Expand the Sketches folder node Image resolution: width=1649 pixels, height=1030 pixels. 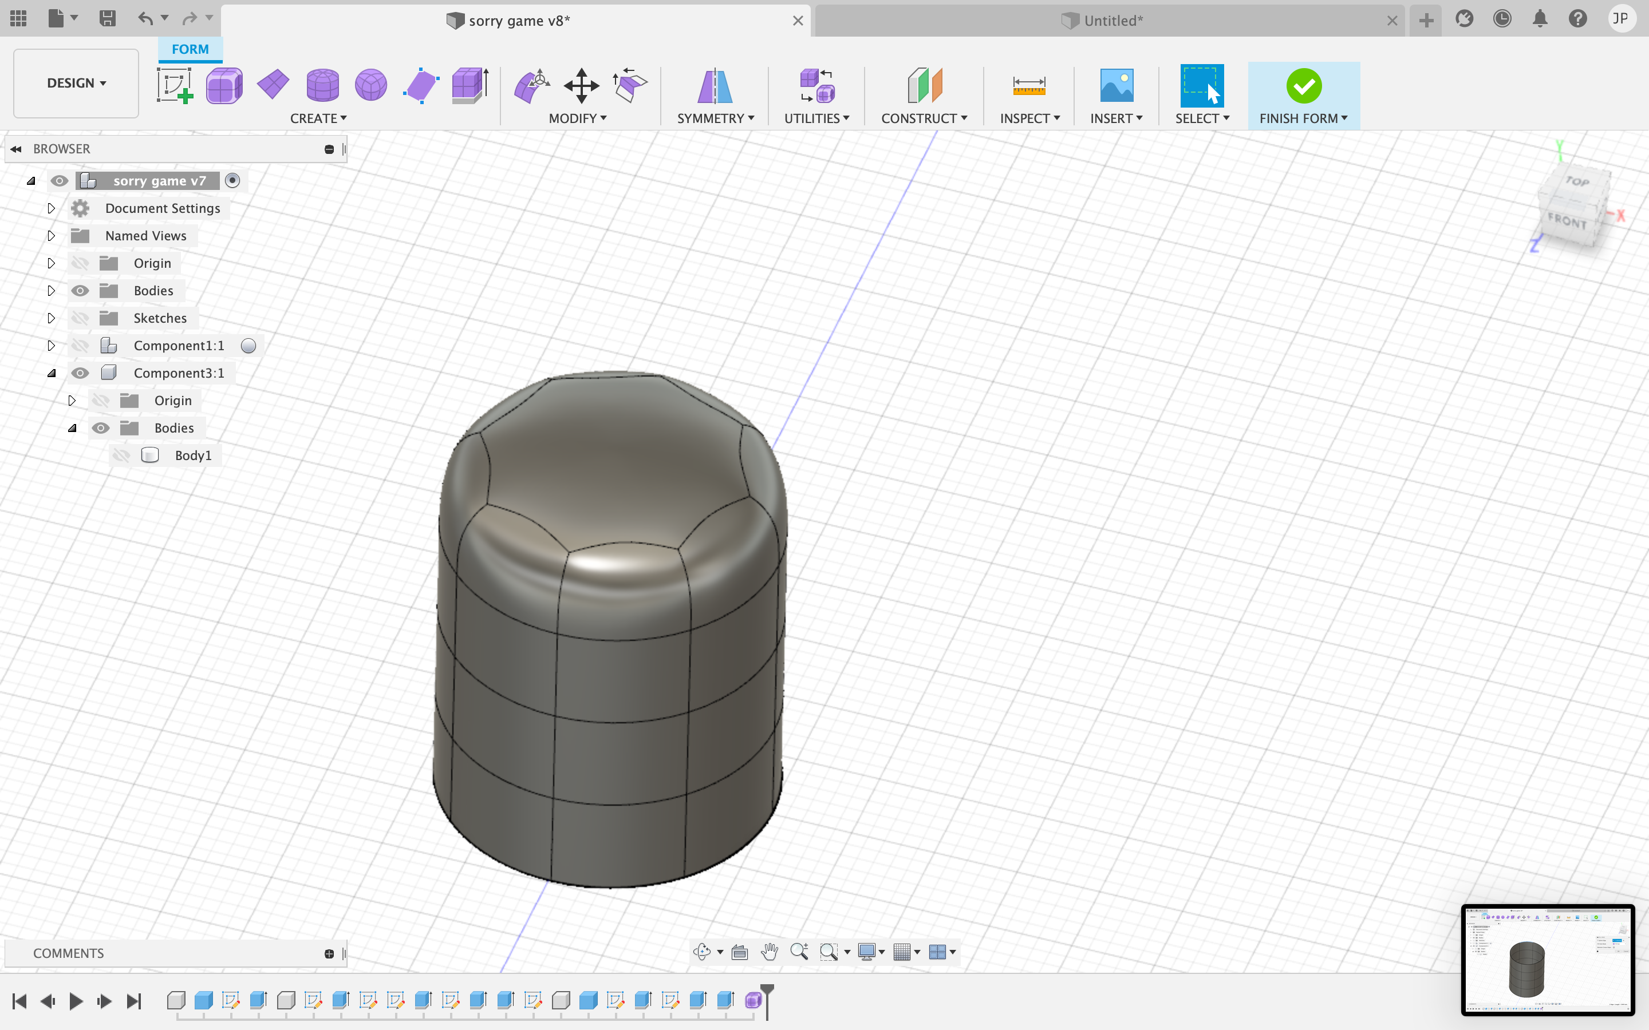click(x=51, y=318)
